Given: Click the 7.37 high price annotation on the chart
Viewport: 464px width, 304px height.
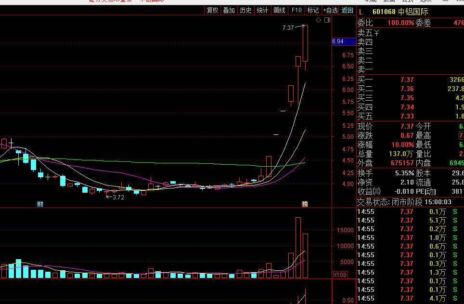Looking at the screenshot, I should coord(288,28).
